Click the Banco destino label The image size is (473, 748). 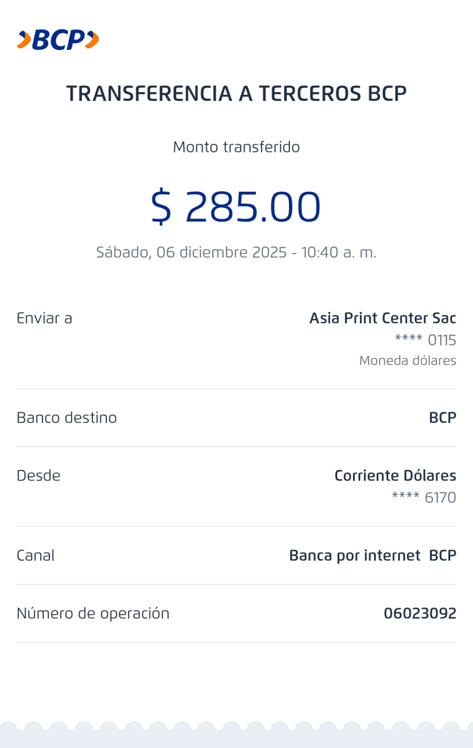[67, 417]
